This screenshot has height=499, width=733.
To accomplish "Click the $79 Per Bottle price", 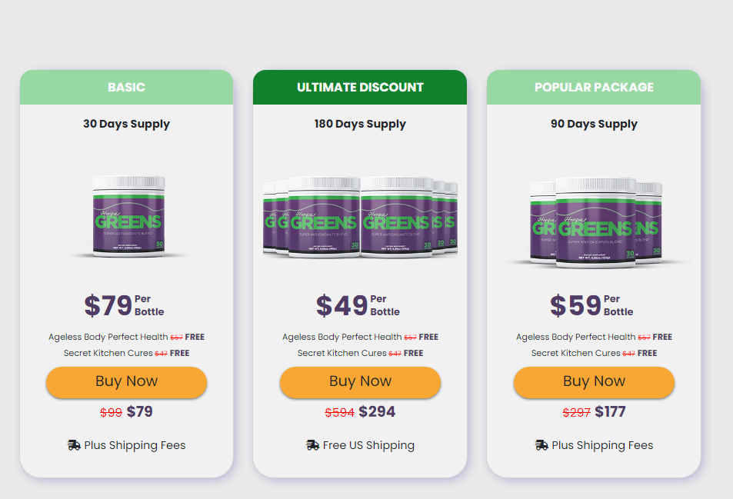I will [125, 305].
